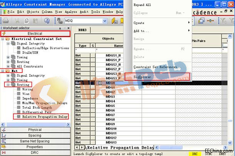Viewport: 235px width, 156px height.
Task: Open the Spacing worksheet section
Action: pos(35,135)
